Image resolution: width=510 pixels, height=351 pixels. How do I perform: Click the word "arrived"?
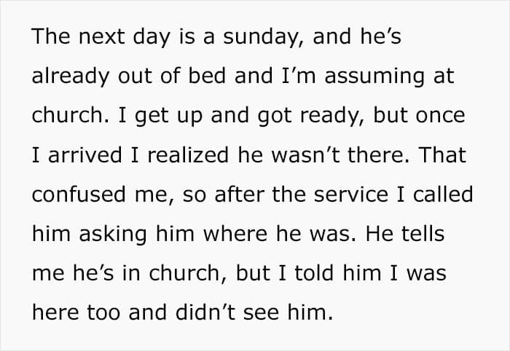click(85, 154)
